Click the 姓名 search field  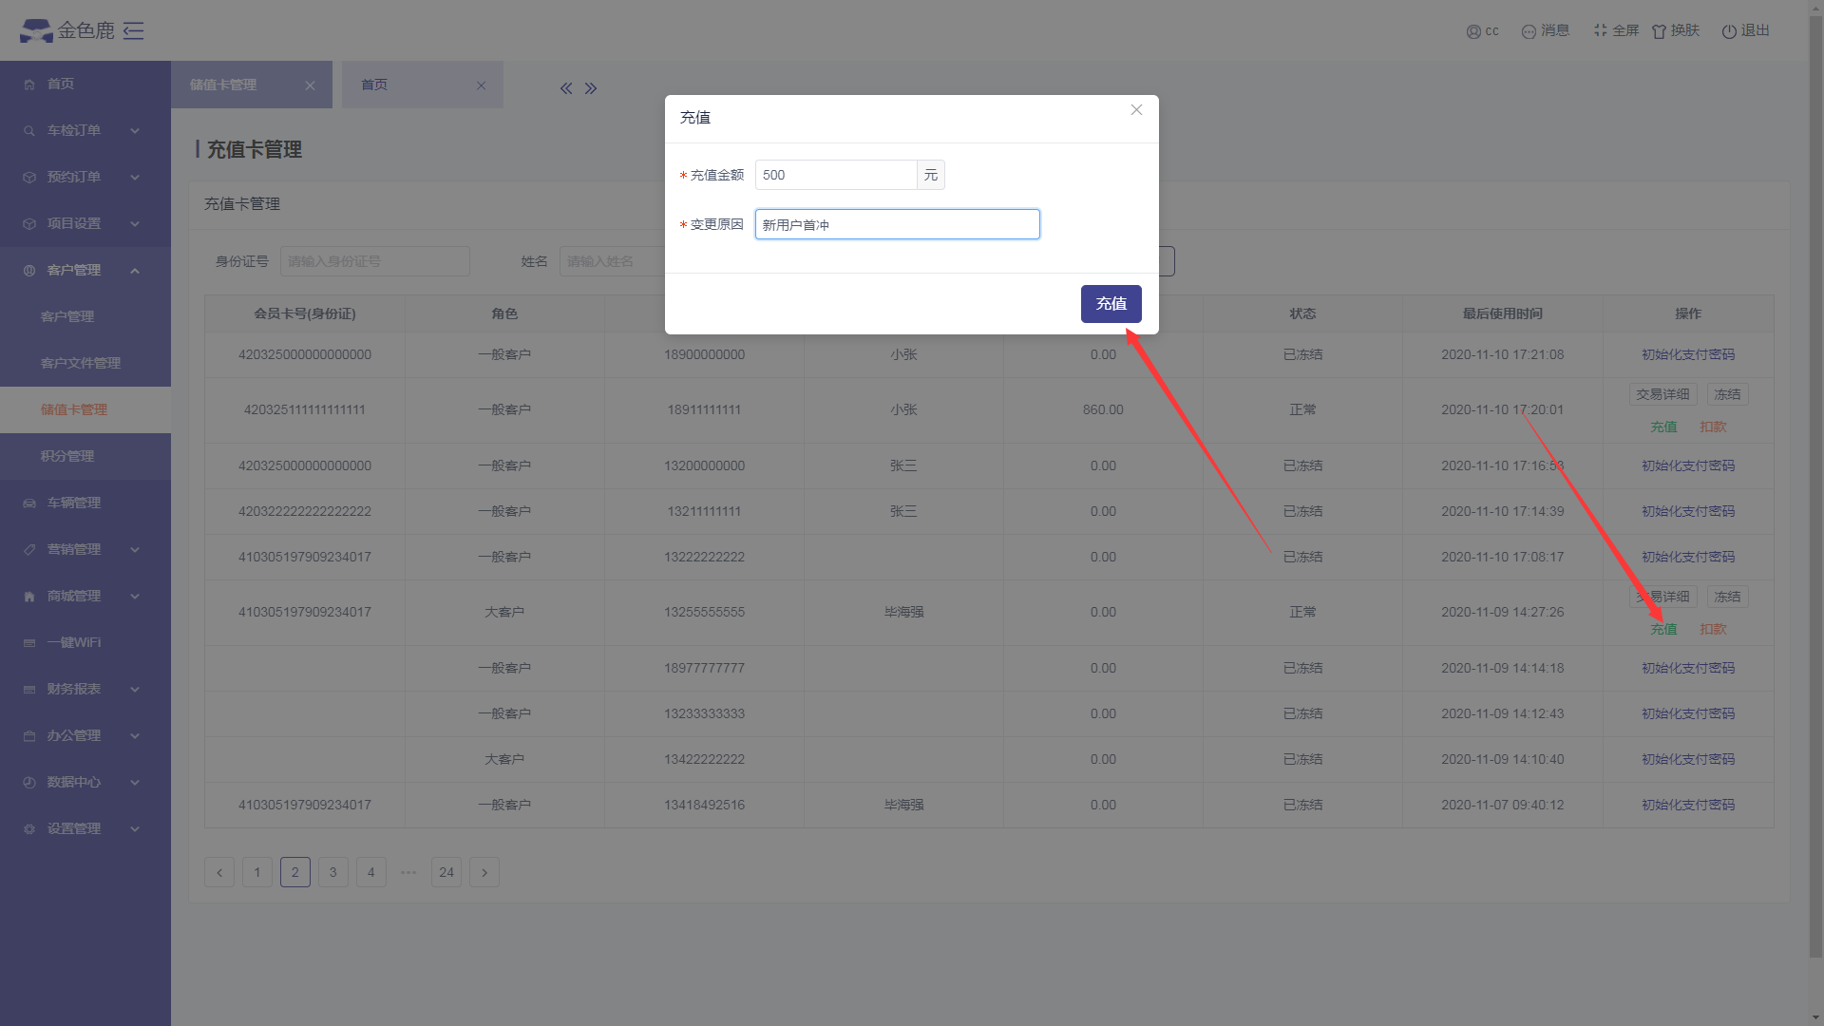pyautogui.click(x=613, y=261)
